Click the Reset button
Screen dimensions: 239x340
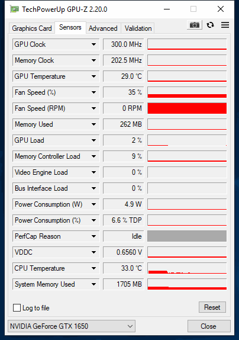pyautogui.click(x=212, y=307)
